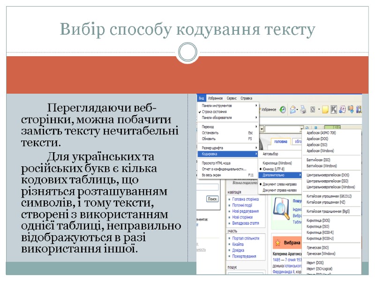Select Центральноевропейская (DOS) encoding
This screenshot has width=375, height=281.
pos(331,175)
